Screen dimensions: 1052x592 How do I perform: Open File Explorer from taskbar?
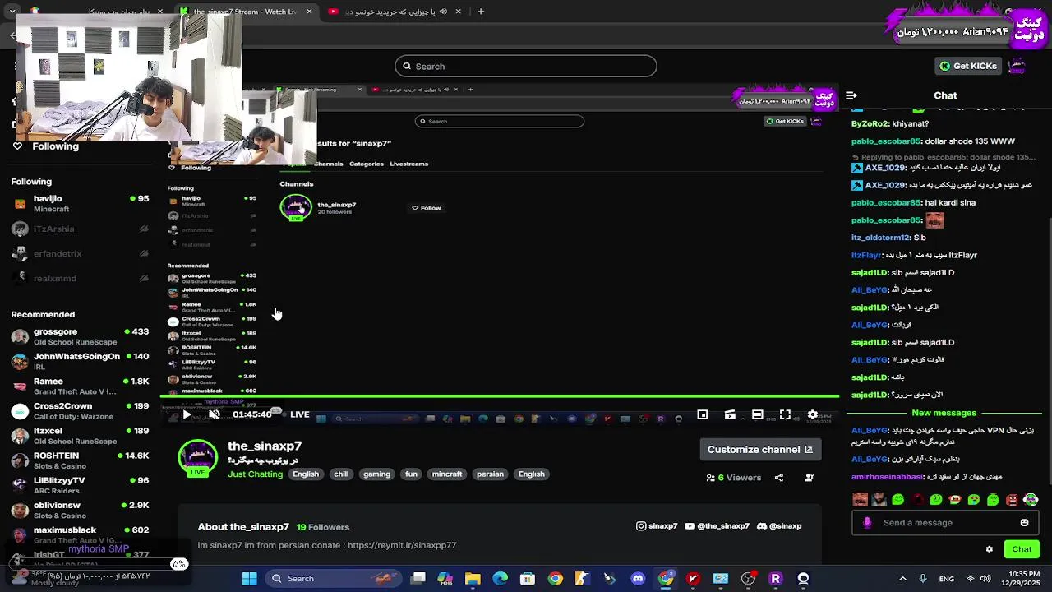pos(473,579)
